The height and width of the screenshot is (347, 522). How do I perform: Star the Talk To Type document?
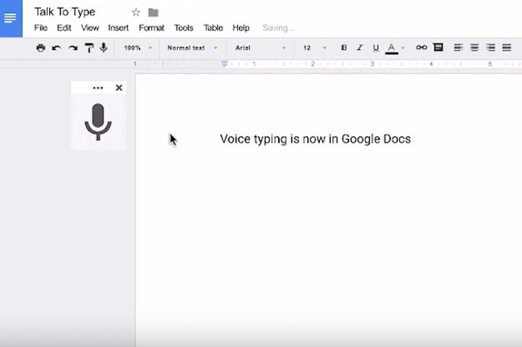tap(136, 13)
